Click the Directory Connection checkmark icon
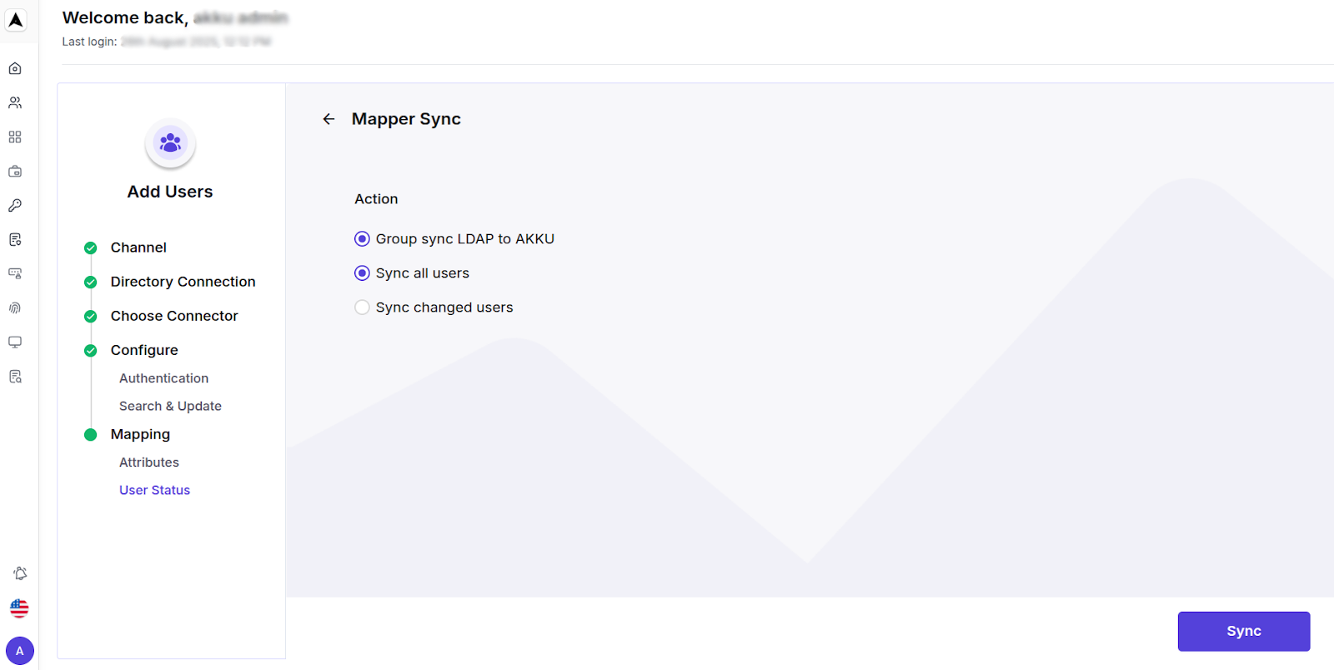Viewport: 1334px width, 670px height. click(x=91, y=282)
